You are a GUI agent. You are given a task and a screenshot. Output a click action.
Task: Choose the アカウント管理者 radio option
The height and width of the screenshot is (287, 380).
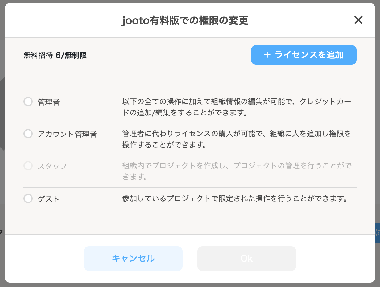[28, 134]
